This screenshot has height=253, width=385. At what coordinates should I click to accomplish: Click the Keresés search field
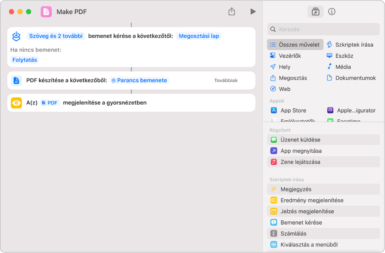pos(323,29)
